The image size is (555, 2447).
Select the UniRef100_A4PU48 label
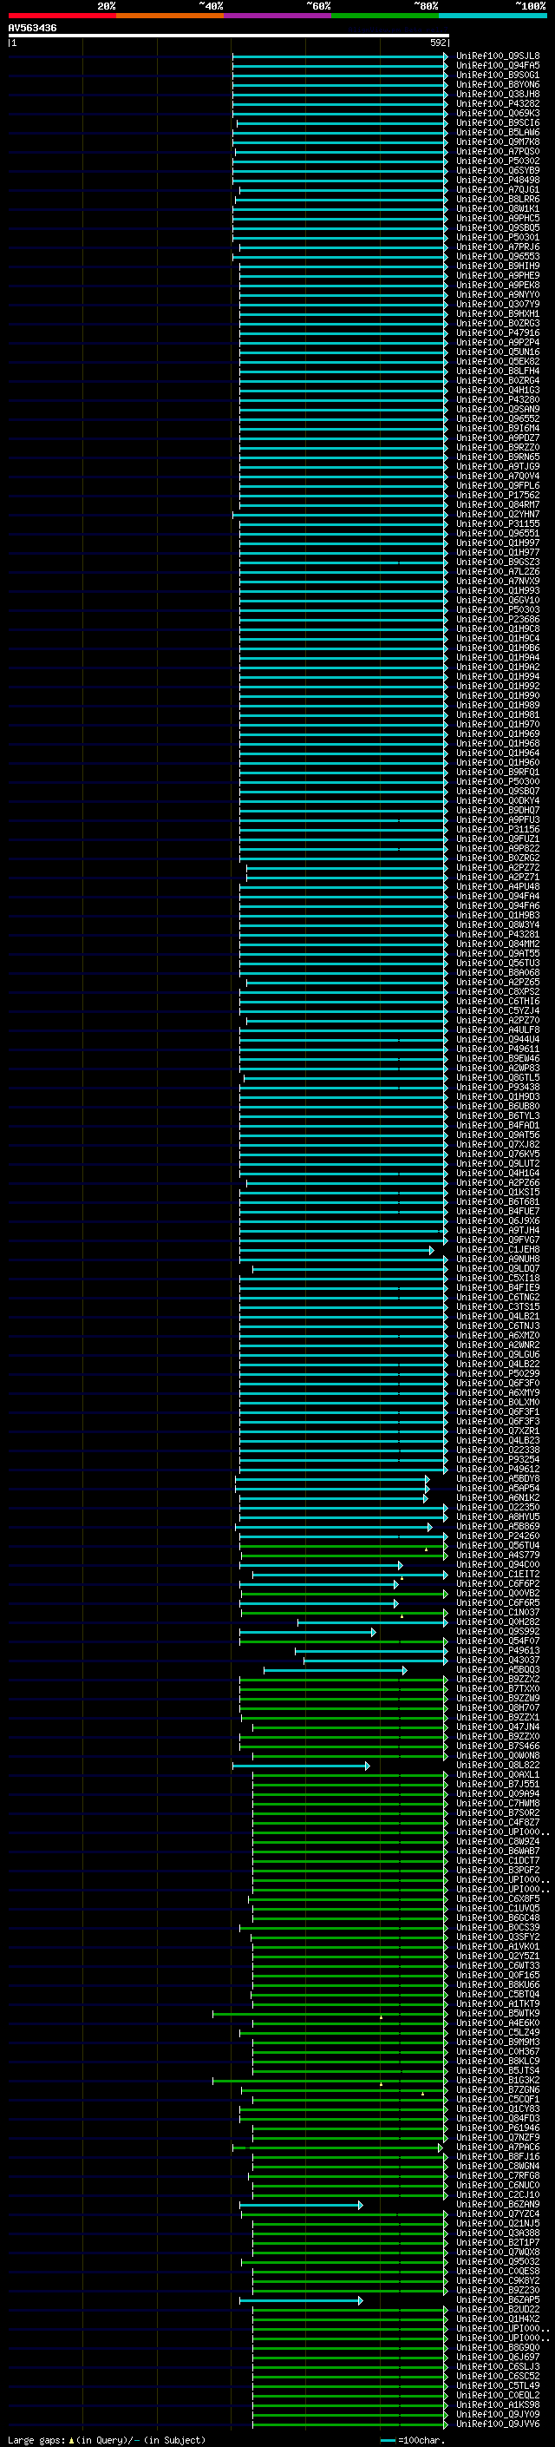tap(498, 887)
